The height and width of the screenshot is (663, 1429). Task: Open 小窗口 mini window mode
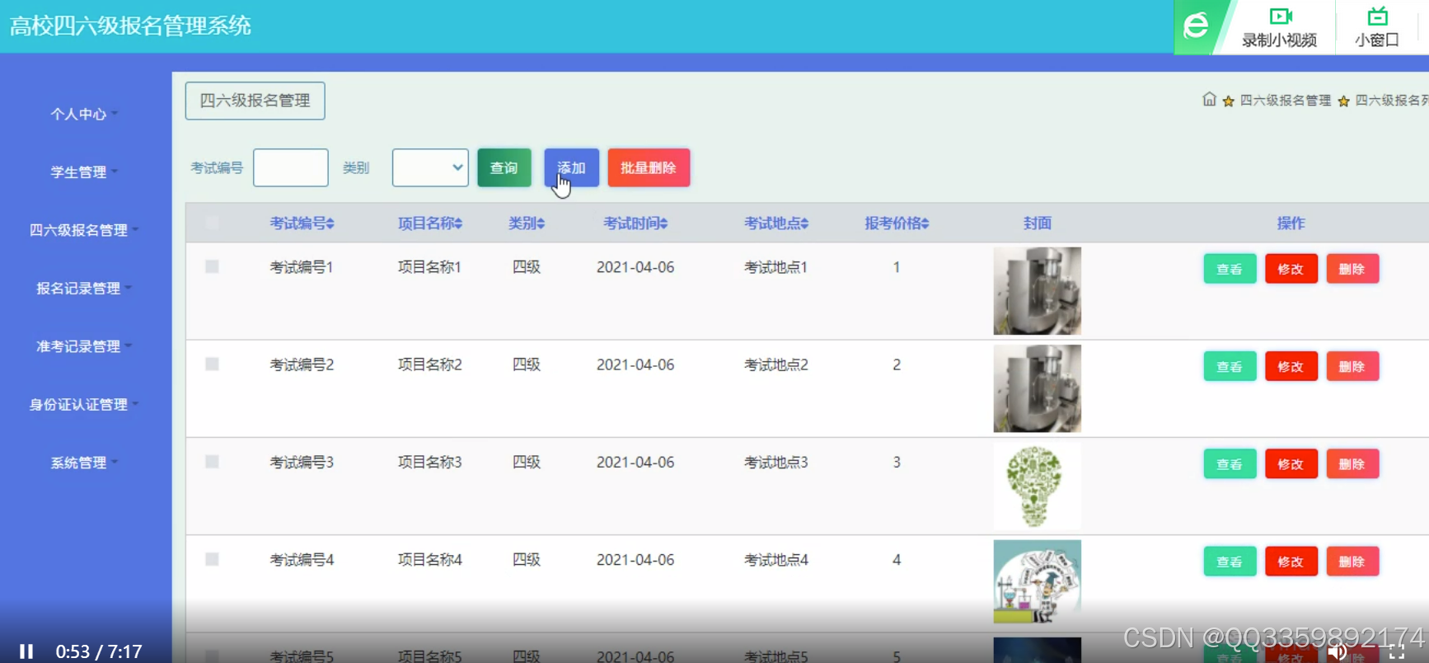click(x=1377, y=27)
